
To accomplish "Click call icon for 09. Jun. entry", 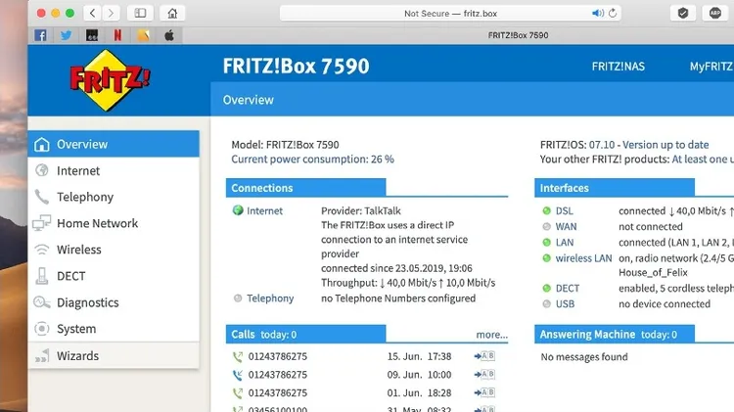I will (238, 375).
